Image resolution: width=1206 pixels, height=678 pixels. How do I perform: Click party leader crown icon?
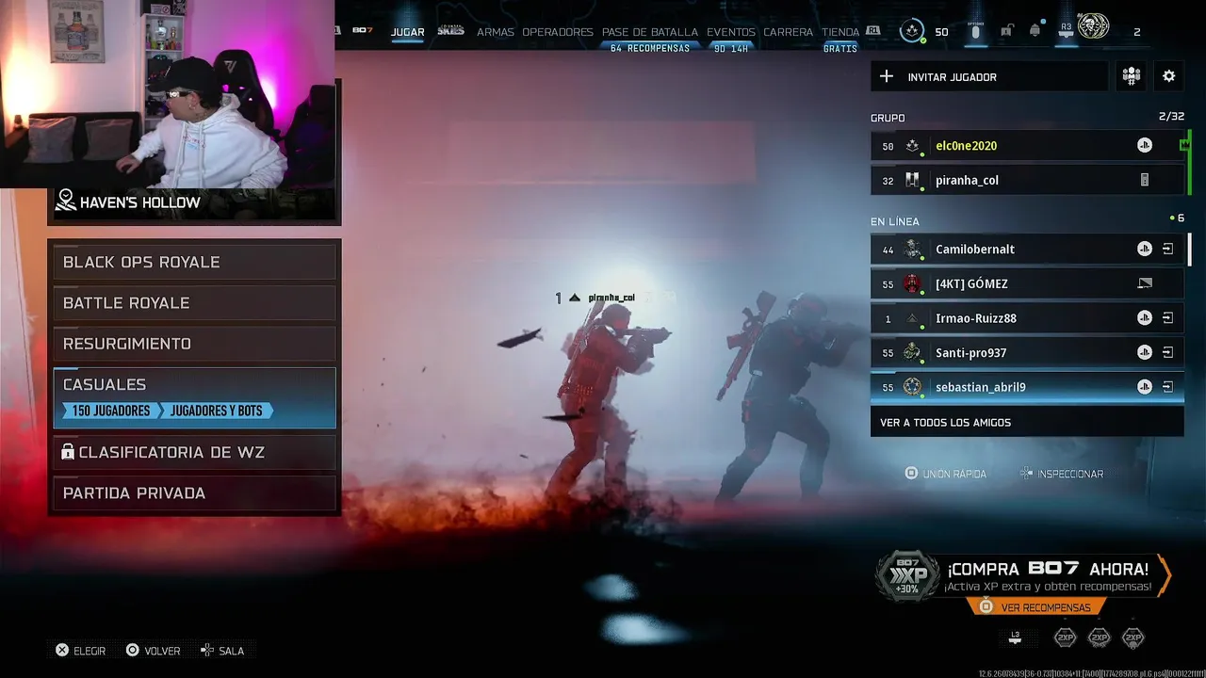(1183, 145)
